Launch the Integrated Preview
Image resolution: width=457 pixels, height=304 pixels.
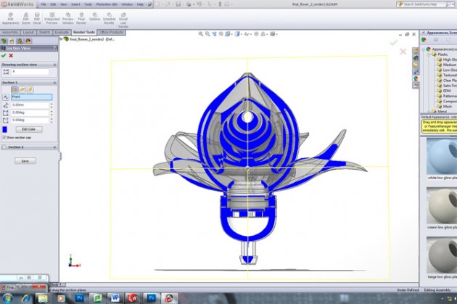tap(51, 20)
